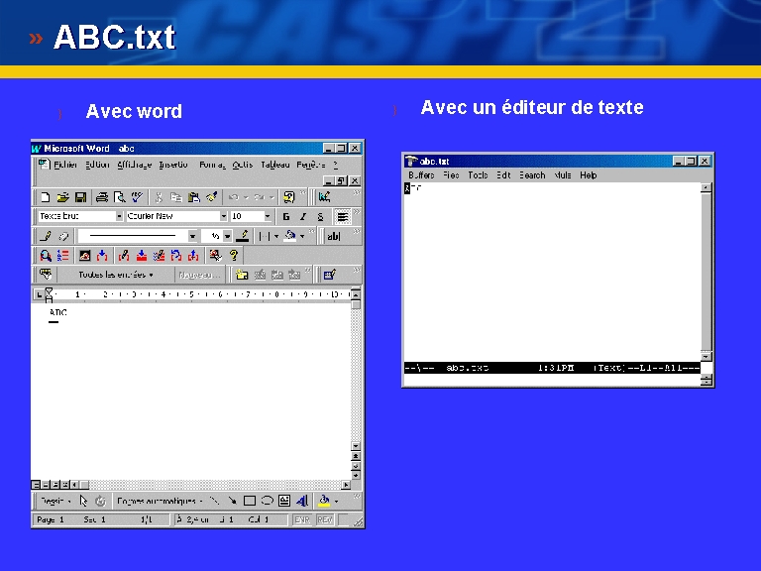Image resolution: width=761 pixels, height=571 pixels.
Task: Click the yellow question mark help icon
Action: click(234, 255)
